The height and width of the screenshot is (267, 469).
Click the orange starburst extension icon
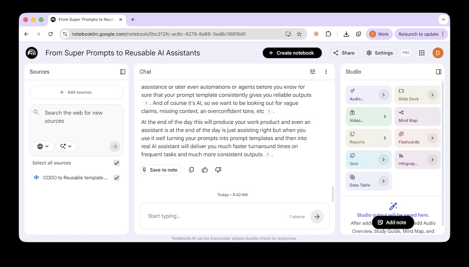(x=316, y=34)
